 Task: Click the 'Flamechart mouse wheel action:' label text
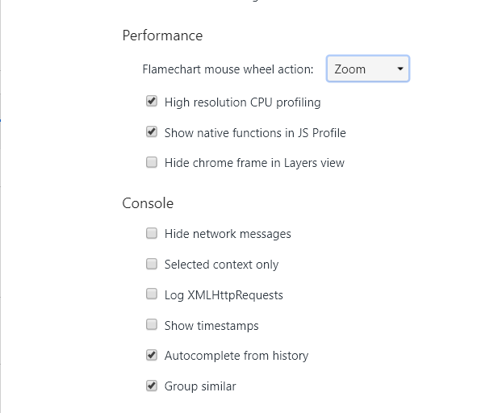pyautogui.click(x=228, y=69)
